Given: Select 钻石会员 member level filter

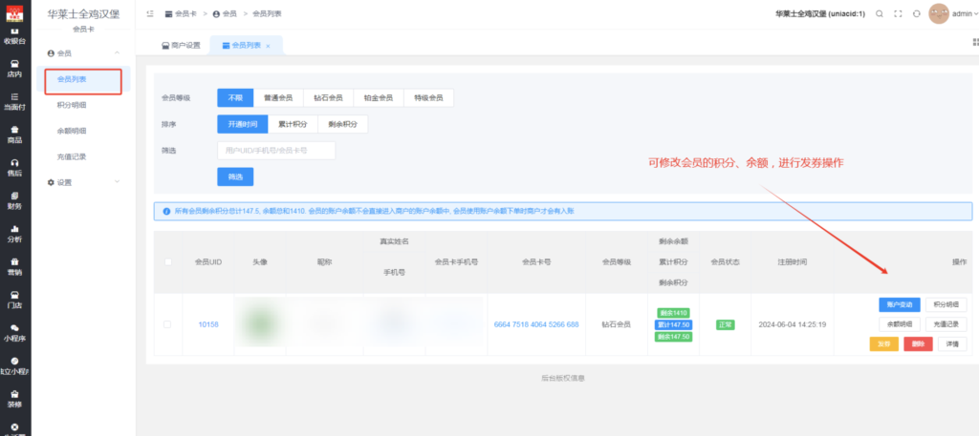Looking at the screenshot, I should (x=327, y=97).
